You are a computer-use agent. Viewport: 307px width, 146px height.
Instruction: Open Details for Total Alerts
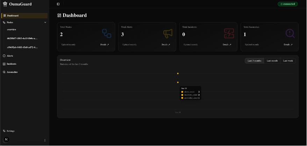(166, 45)
